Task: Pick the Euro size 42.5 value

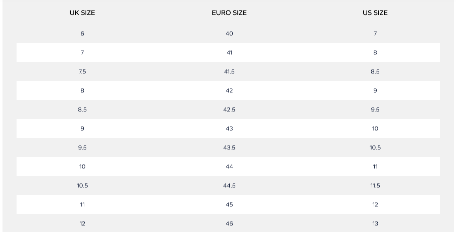Action: pyautogui.click(x=229, y=109)
